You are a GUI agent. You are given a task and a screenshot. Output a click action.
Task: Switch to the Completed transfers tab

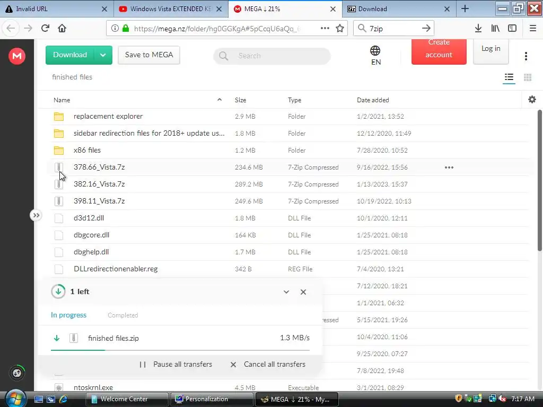(123, 315)
